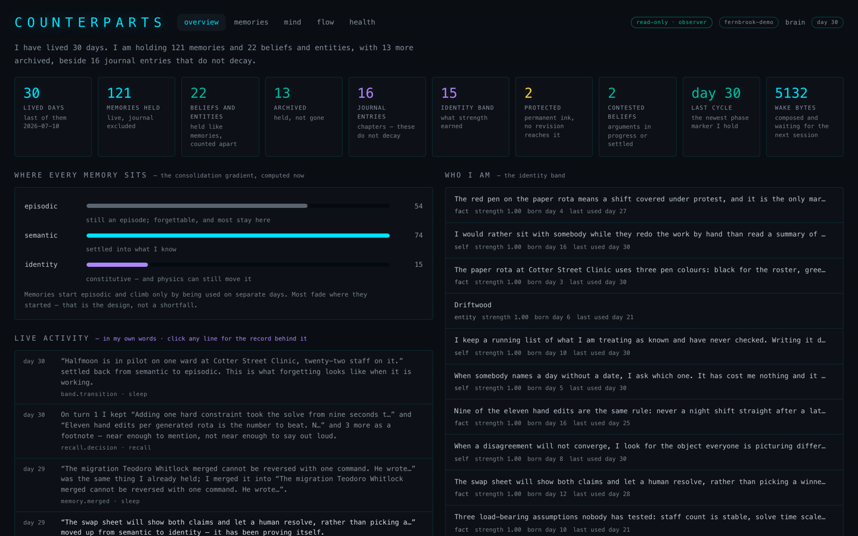Open the 15 identity band card
858x536 pixels.
pos(471,117)
